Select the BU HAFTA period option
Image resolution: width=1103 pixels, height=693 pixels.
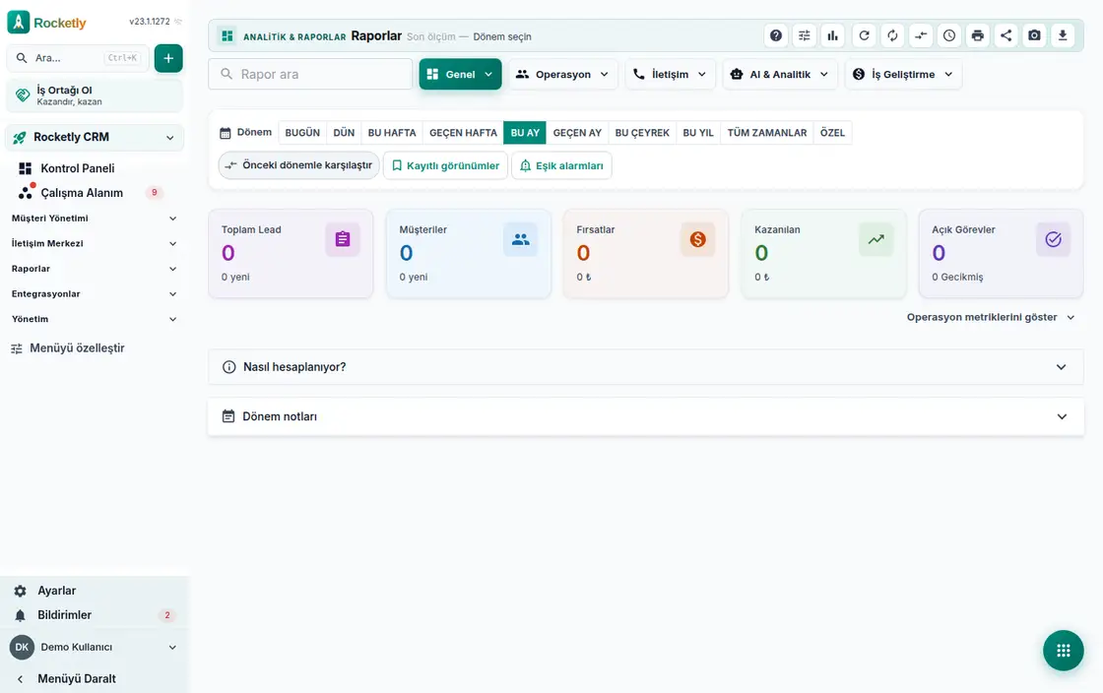[392, 133]
